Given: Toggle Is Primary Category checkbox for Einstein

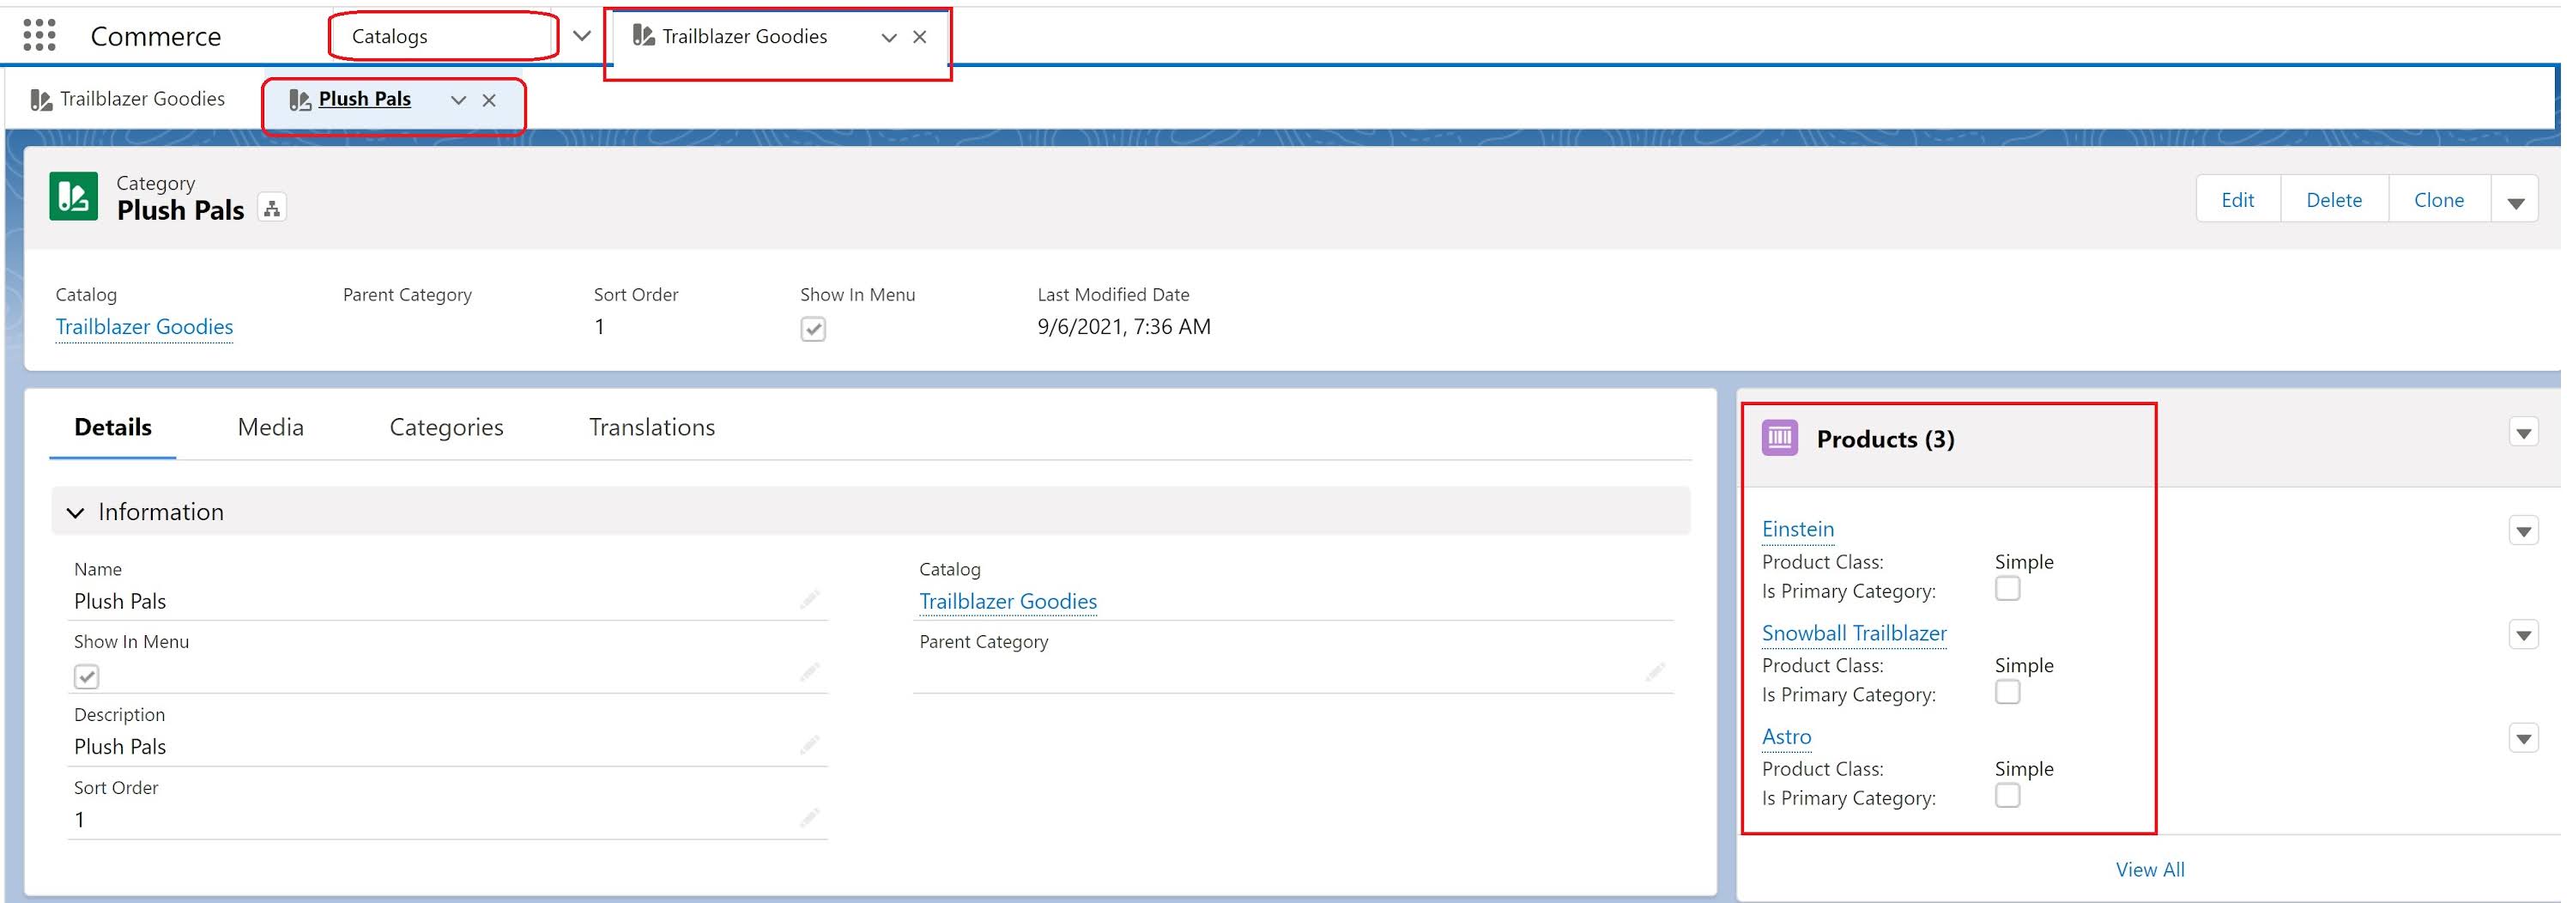Looking at the screenshot, I should pyautogui.click(x=2007, y=589).
